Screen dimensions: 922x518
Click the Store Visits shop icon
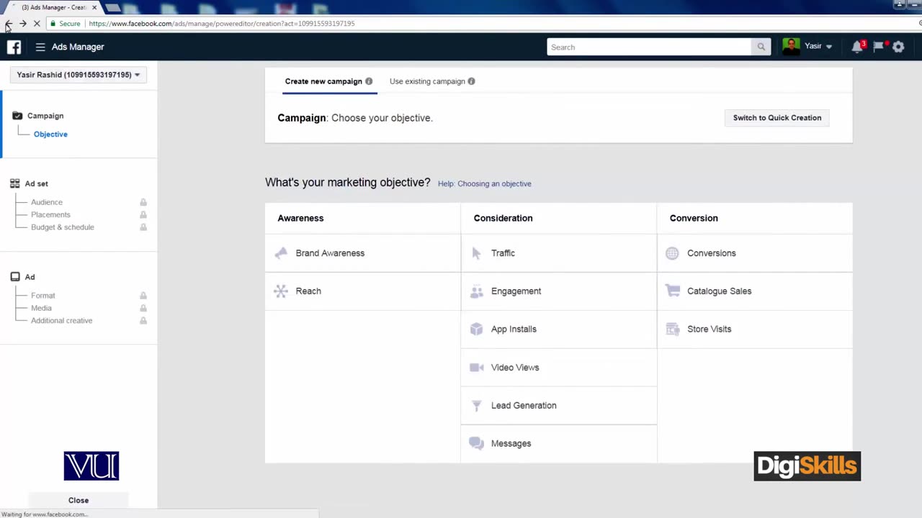pos(672,329)
